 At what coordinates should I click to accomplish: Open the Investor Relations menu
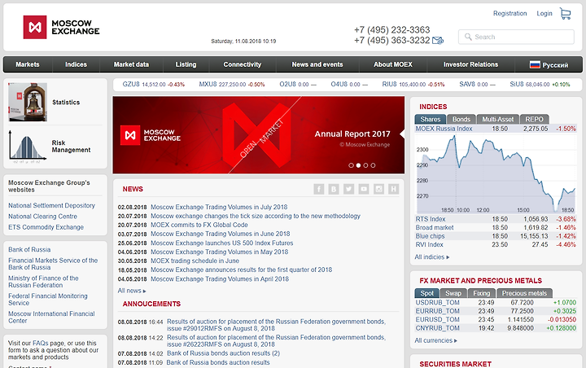(x=470, y=64)
